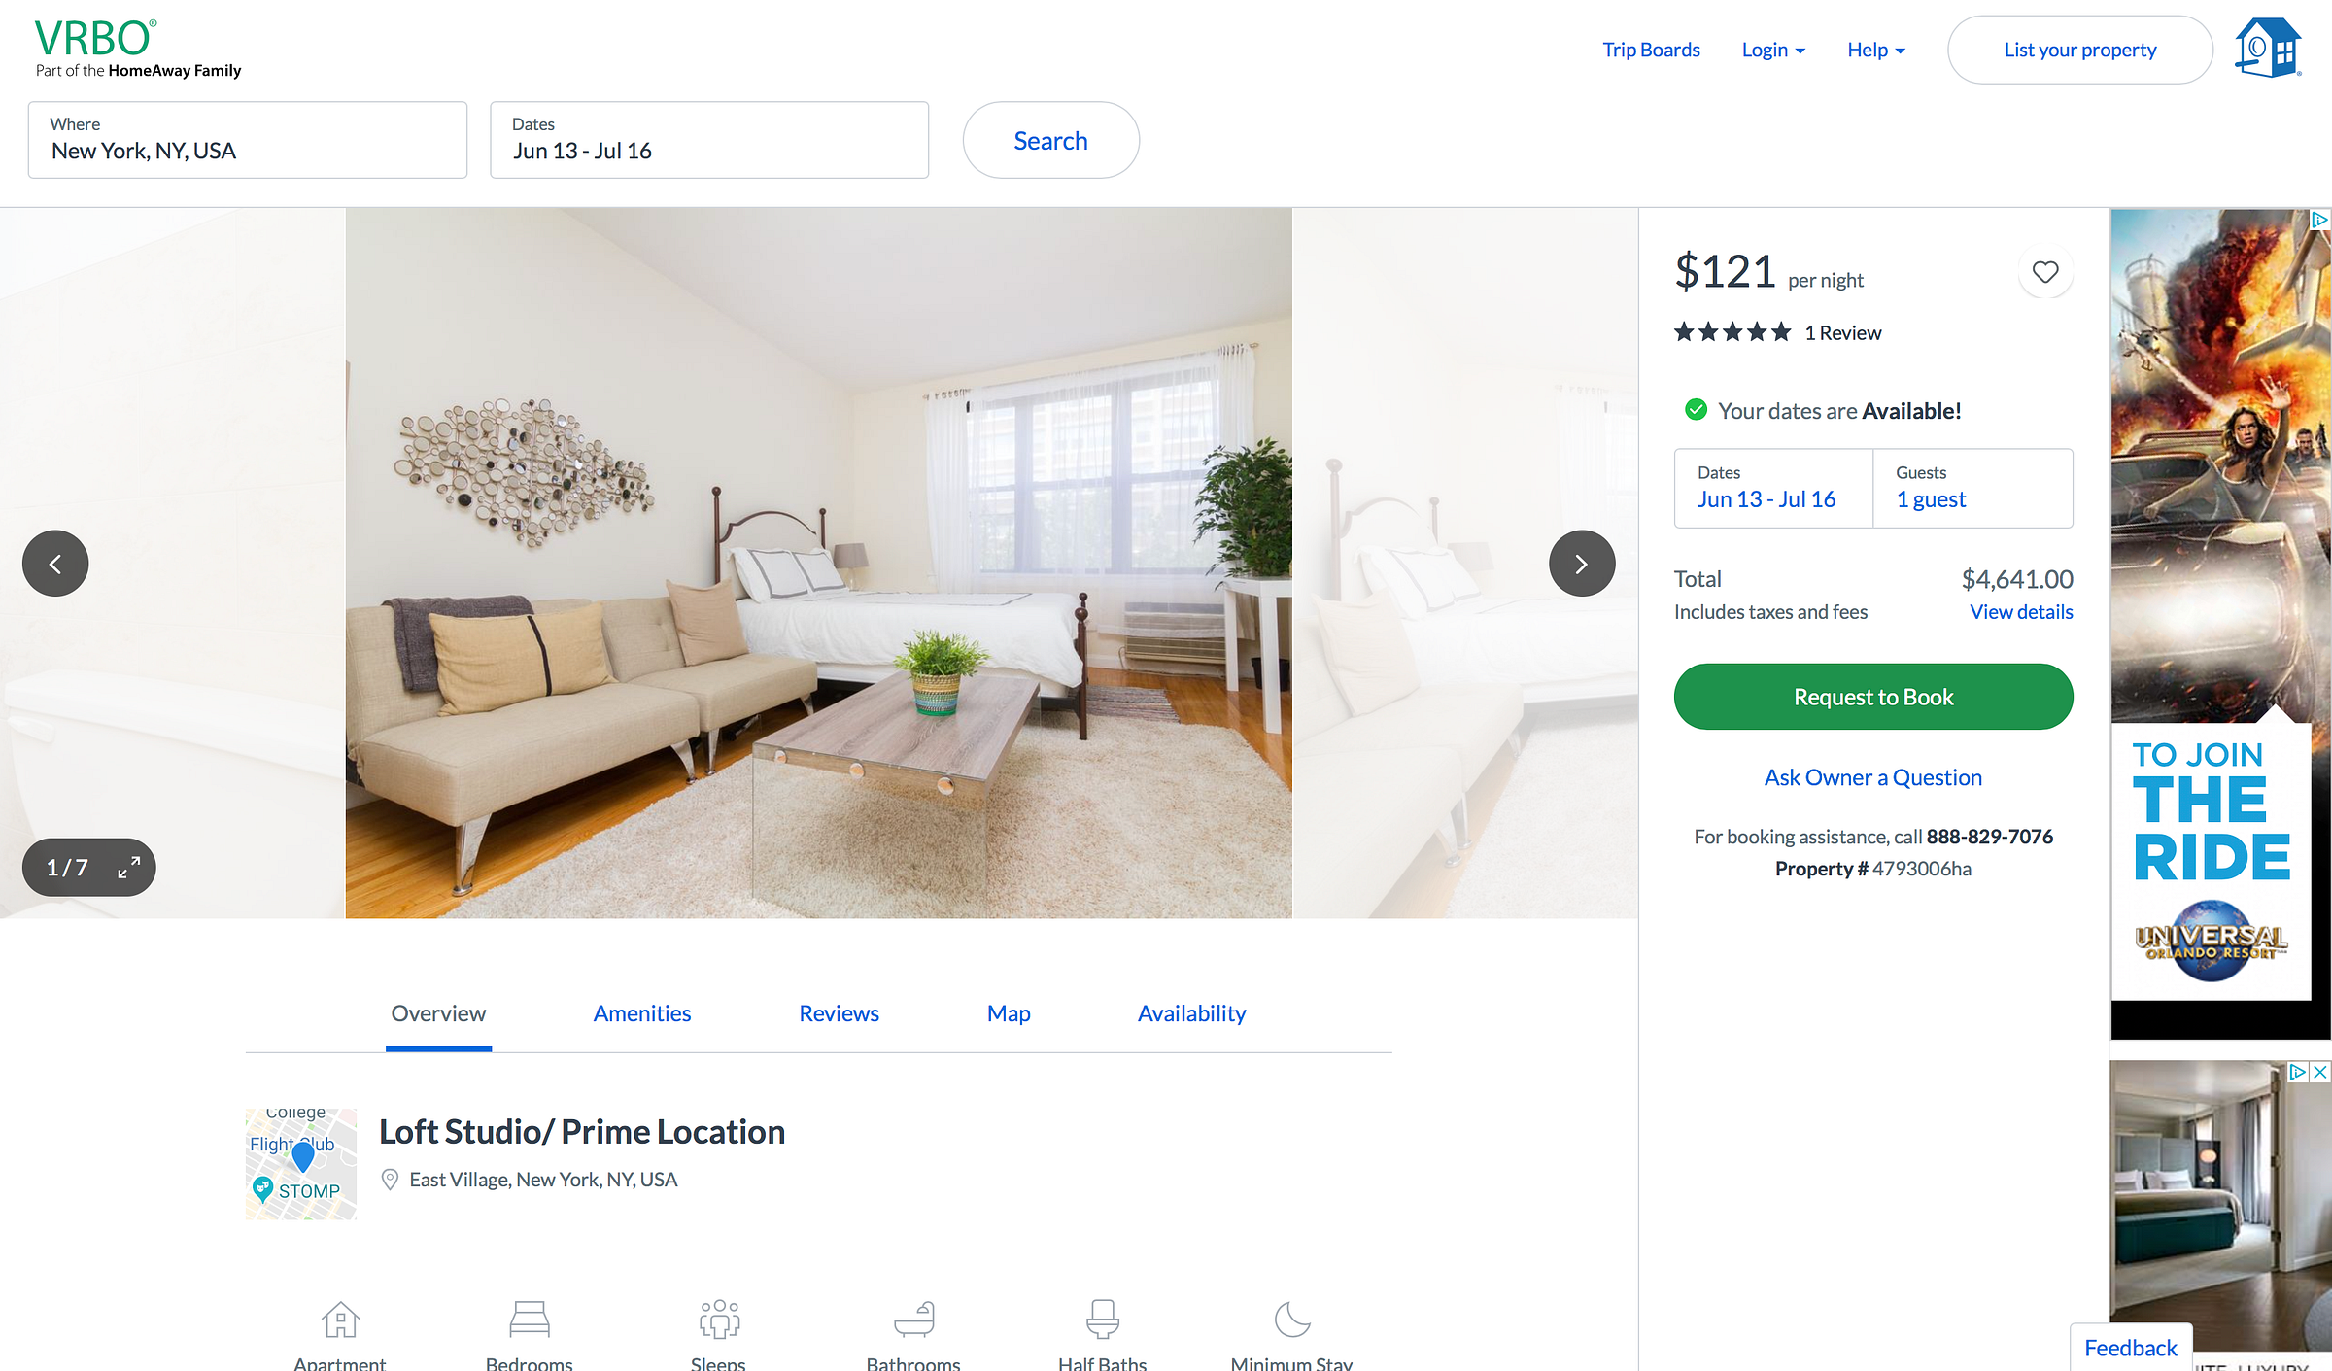2332x1371 pixels.
Task: Close the hotel room advertisement
Action: [2320, 1072]
